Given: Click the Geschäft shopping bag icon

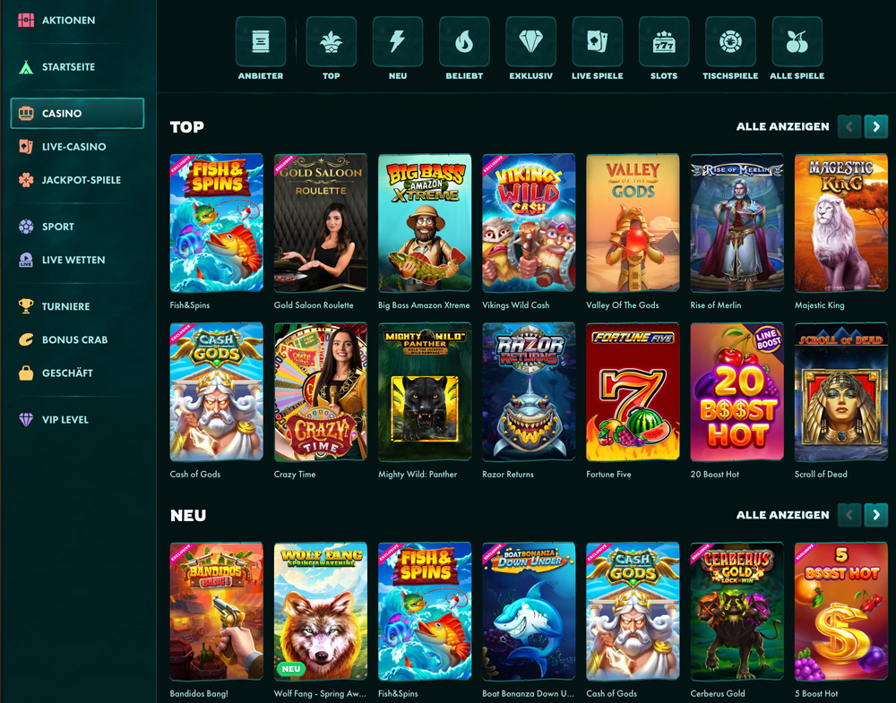Looking at the screenshot, I should tap(26, 373).
